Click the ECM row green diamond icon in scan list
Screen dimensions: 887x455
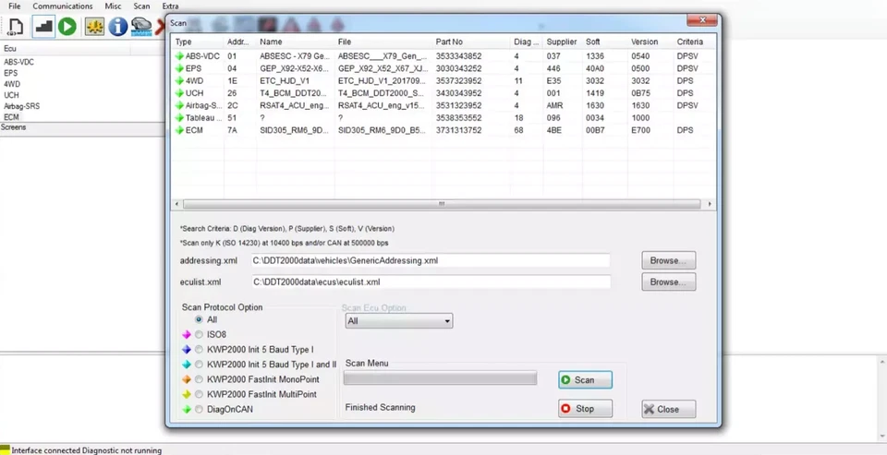[x=179, y=130]
